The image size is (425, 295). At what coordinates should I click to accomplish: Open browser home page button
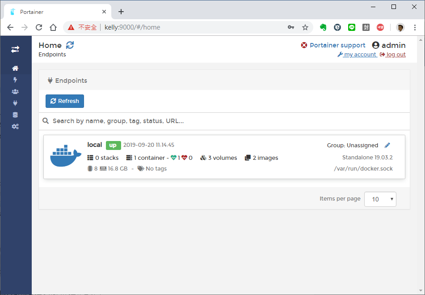pos(53,27)
